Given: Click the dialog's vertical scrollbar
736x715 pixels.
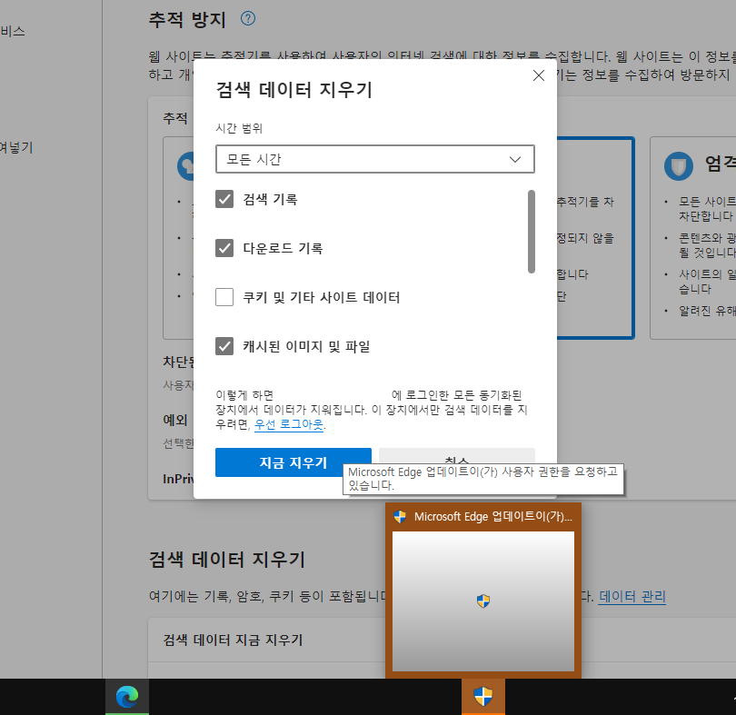Looking at the screenshot, I should 532,232.
